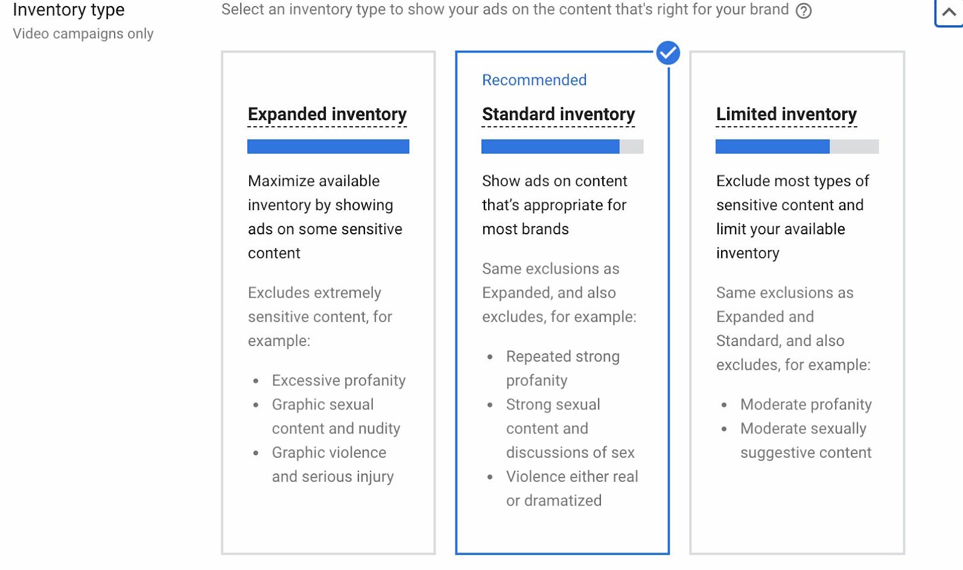Click the Expanded inventory full blue bar
The image size is (963, 570).
coord(328,147)
